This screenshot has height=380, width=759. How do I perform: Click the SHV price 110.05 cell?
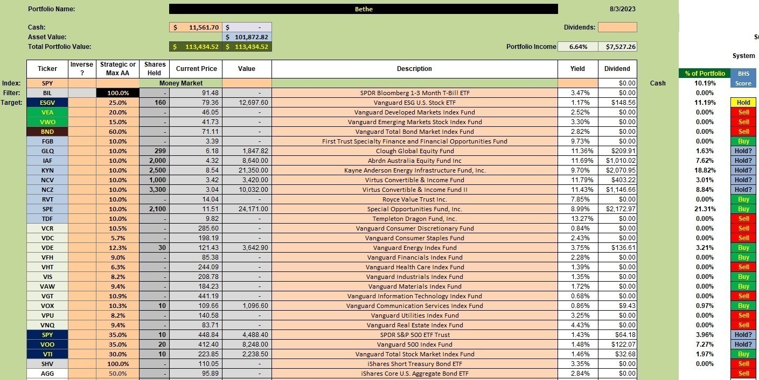pyautogui.click(x=196, y=364)
